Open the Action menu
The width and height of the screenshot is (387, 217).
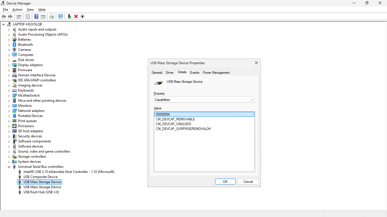[x=17, y=10]
